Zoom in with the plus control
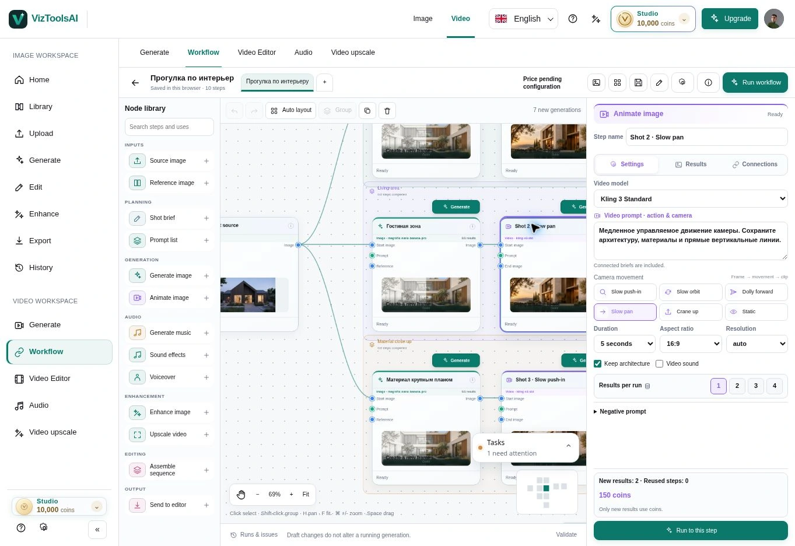This screenshot has width=795, height=546. [x=291, y=495]
